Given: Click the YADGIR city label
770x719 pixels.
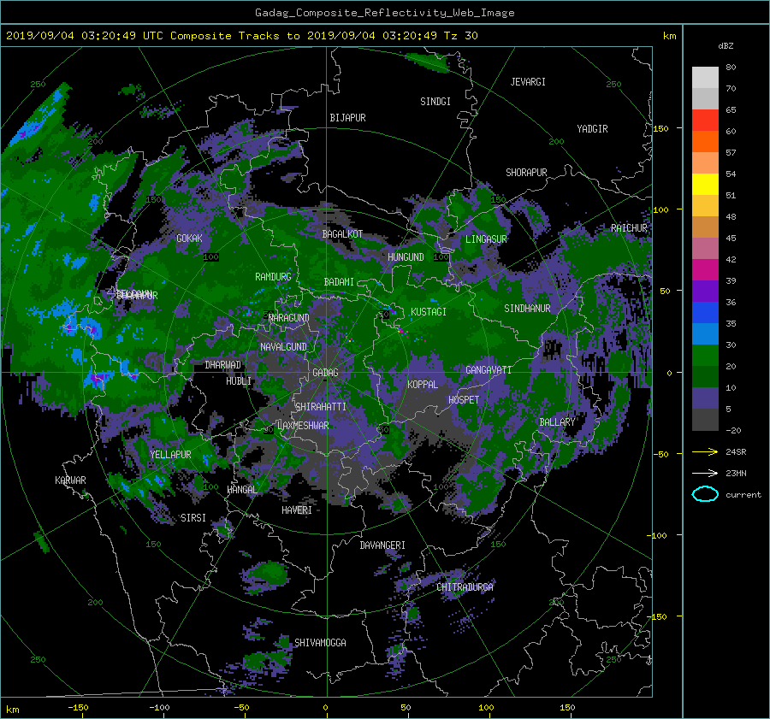Looking at the screenshot, I should (592, 129).
